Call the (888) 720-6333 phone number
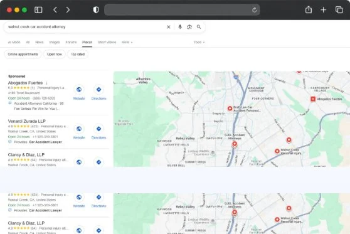 [44, 98]
